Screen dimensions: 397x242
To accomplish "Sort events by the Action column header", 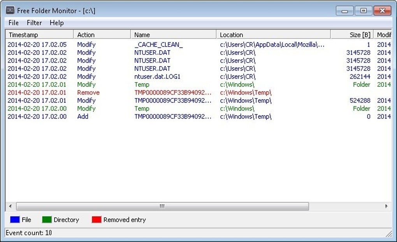I will [x=101, y=34].
